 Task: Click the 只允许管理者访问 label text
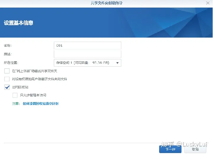[x=33, y=95]
